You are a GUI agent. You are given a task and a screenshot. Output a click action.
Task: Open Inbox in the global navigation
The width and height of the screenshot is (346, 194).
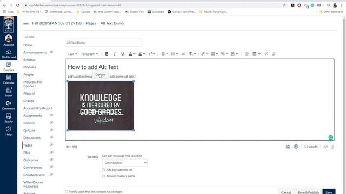click(9, 92)
